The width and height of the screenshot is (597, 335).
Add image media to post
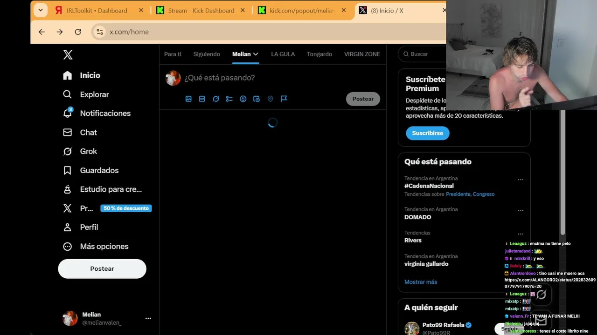188,99
